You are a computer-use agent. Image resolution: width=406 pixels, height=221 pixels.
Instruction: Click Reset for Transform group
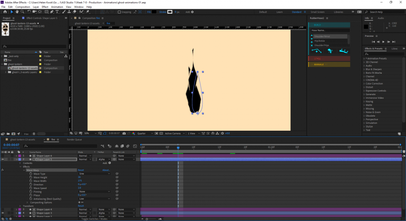click(x=81, y=206)
